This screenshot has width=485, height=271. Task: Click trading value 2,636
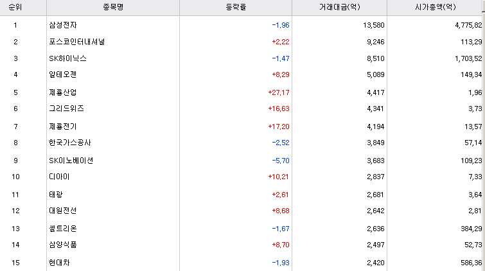(x=376, y=229)
